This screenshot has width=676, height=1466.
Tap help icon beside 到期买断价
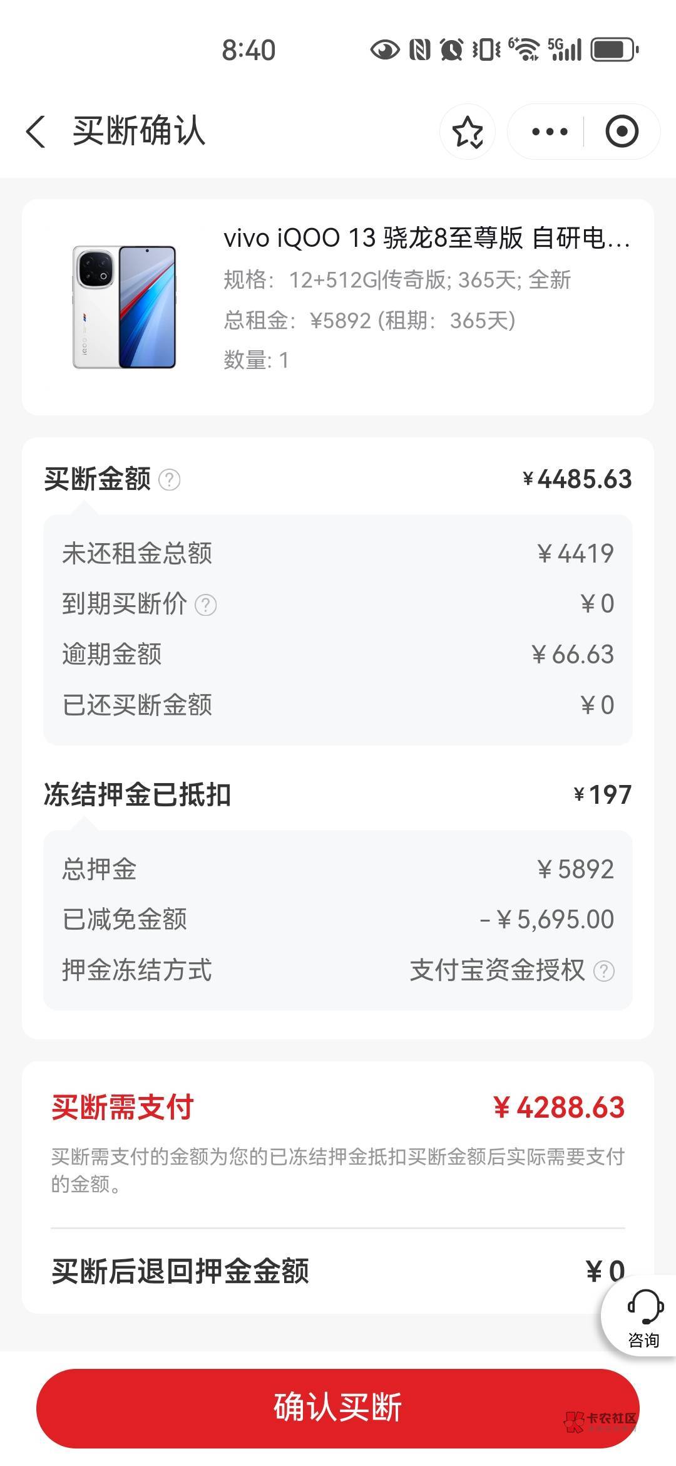point(206,605)
